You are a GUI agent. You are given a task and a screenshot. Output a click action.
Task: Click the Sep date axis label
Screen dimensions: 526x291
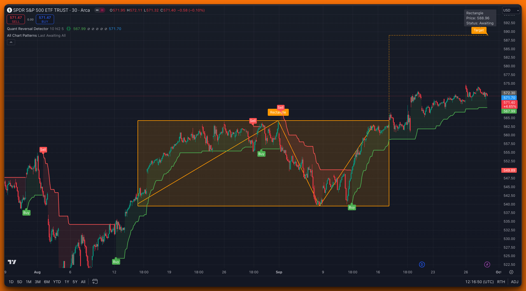(279, 272)
